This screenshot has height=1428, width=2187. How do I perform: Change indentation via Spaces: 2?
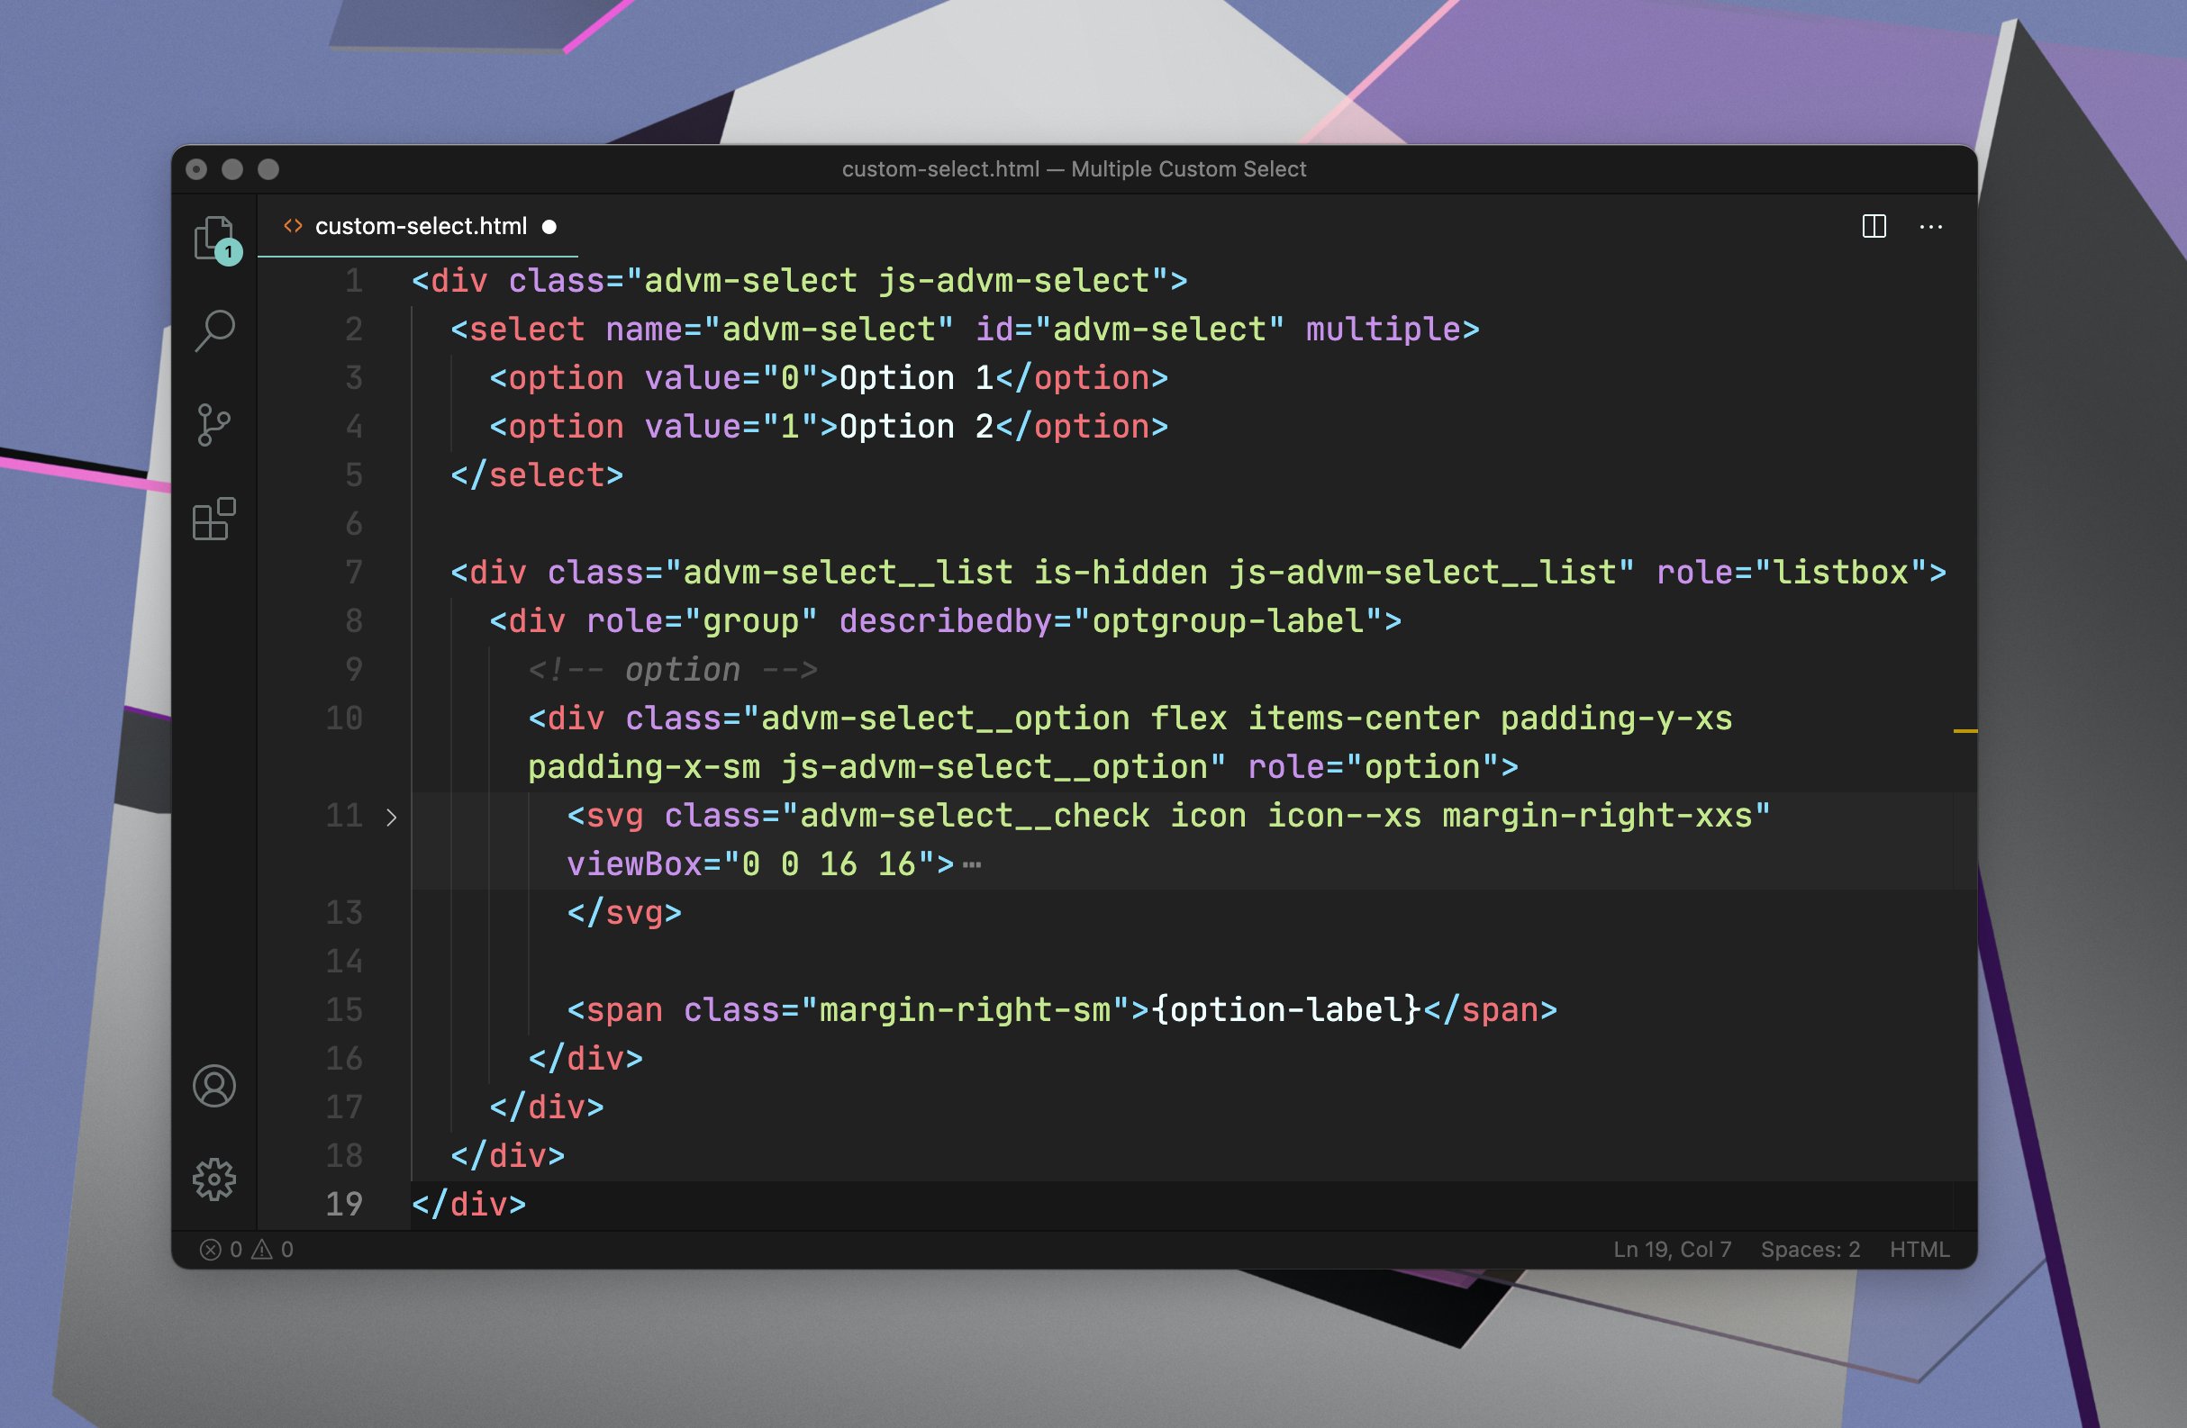(1810, 1249)
